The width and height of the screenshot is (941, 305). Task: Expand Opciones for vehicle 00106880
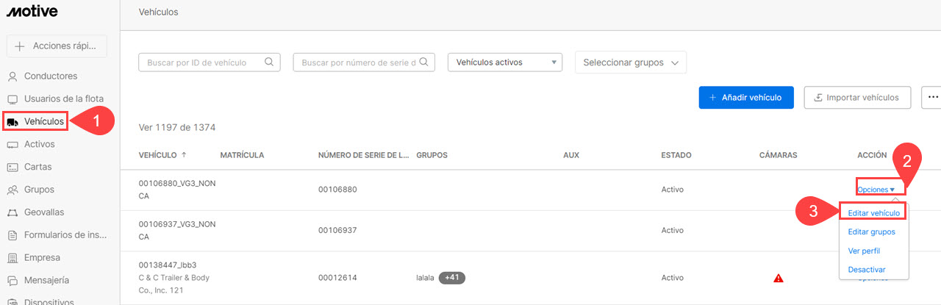click(876, 190)
